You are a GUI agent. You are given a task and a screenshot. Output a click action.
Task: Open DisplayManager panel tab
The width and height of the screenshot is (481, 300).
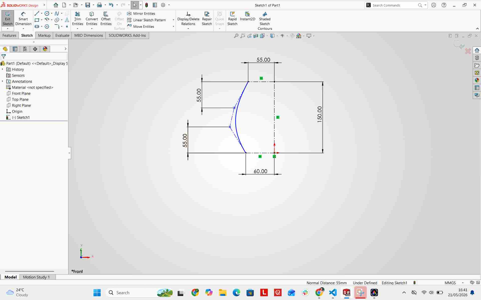45,49
